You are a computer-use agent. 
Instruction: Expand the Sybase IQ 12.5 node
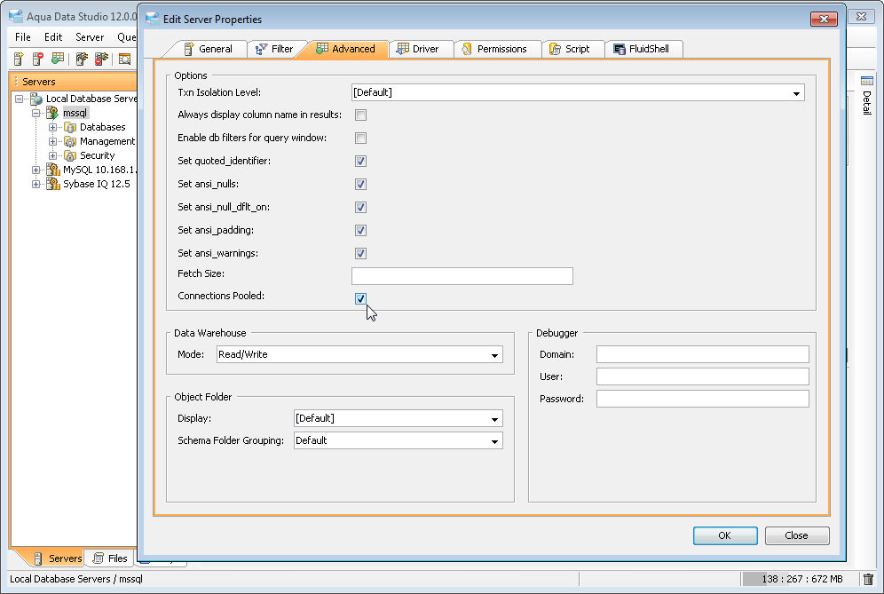click(36, 184)
